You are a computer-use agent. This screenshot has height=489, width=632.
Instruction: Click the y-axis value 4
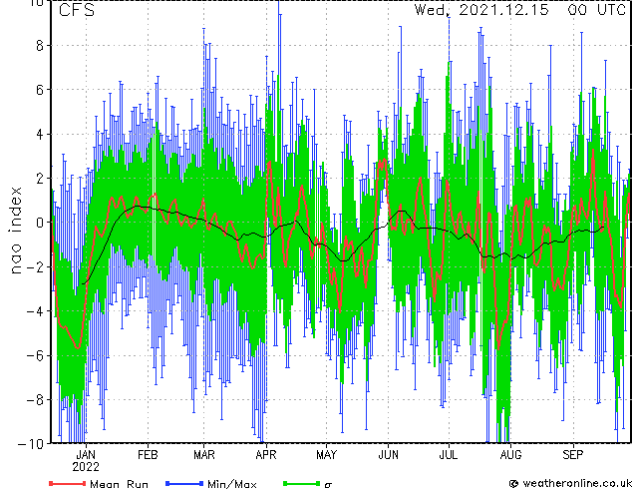[x=40, y=135]
